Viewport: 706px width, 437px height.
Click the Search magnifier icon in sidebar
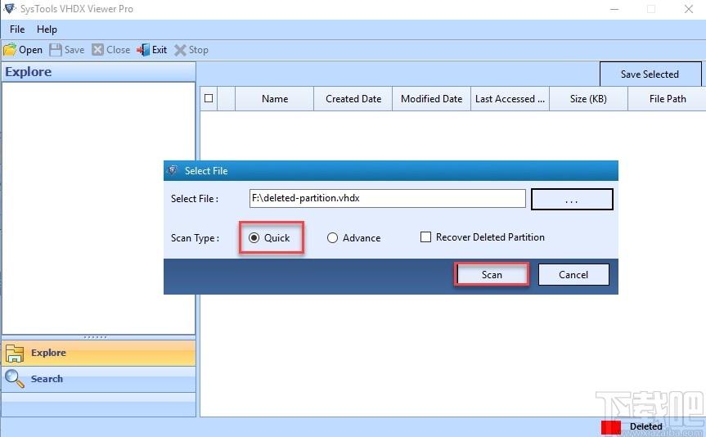coord(15,379)
